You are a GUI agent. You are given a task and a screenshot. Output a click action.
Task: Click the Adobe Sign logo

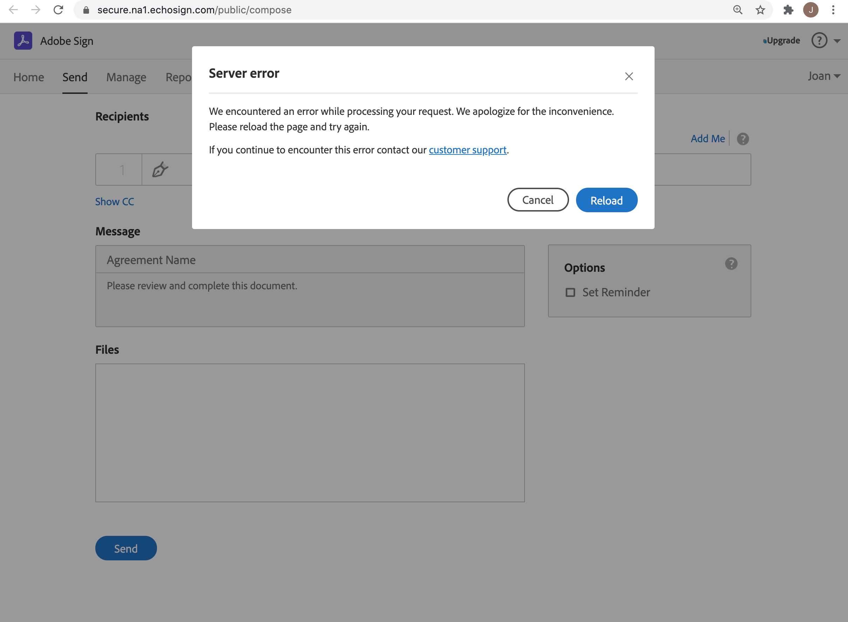click(x=23, y=41)
